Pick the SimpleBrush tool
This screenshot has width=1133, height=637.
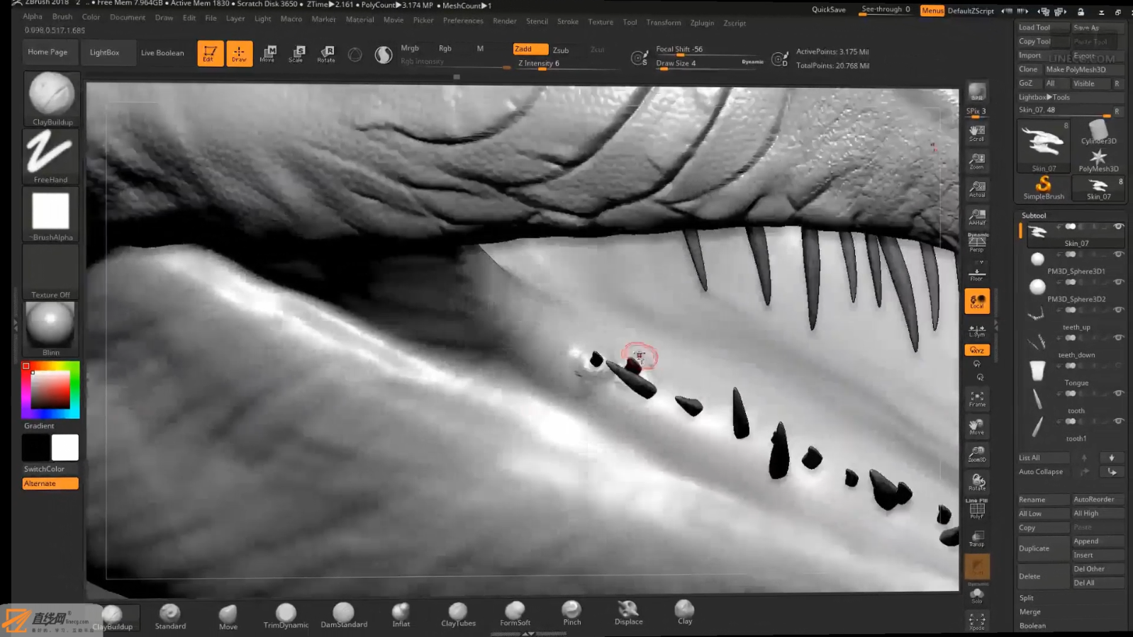tap(1044, 188)
